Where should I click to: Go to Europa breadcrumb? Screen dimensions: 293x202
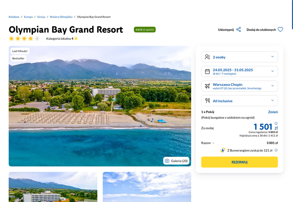[x=28, y=17]
